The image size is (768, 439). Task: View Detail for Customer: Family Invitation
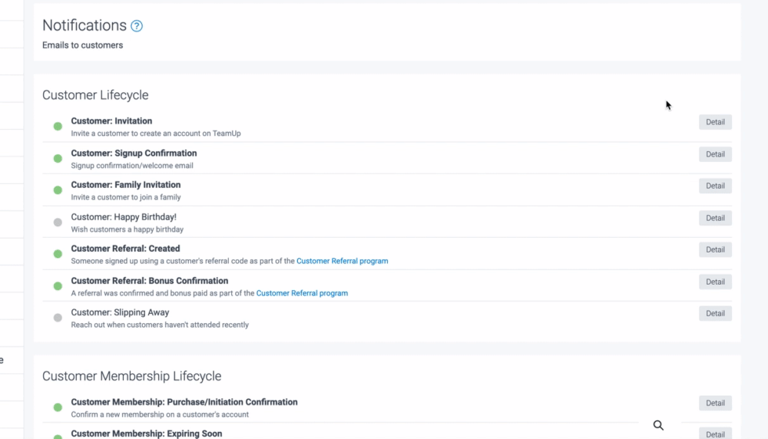coord(715,186)
